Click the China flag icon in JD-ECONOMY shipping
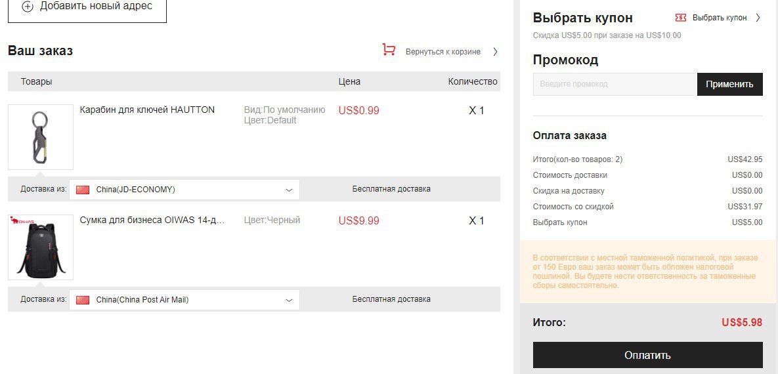The height and width of the screenshot is (374, 778). [x=82, y=190]
